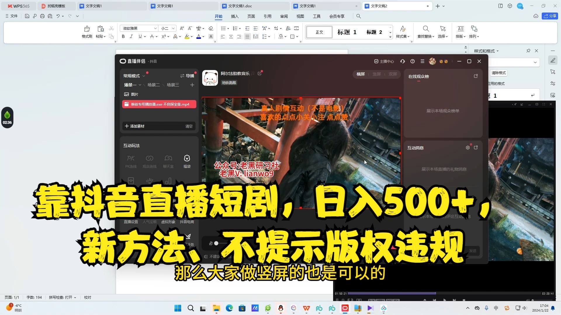Open File Explorer from the taskbar
561x315 pixels.
pyautogui.click(x=216, y=308)
